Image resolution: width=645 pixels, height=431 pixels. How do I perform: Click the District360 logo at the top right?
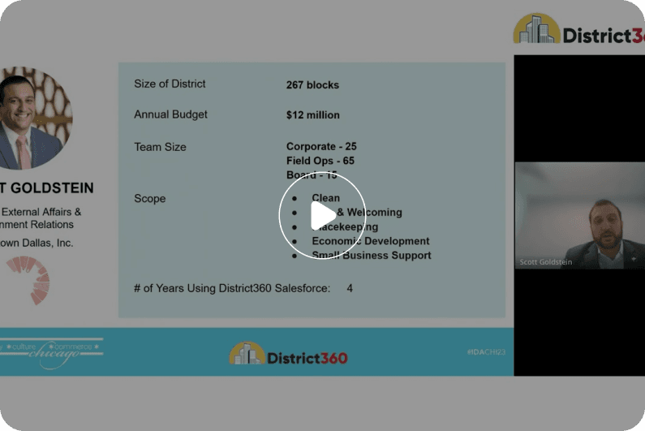pos(578,29)
